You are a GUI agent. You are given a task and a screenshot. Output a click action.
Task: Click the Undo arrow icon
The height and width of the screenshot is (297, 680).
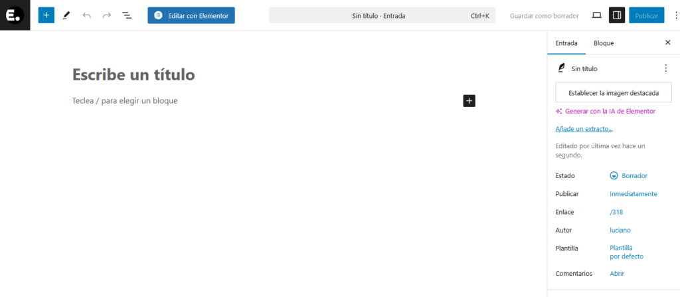point(86,15)
